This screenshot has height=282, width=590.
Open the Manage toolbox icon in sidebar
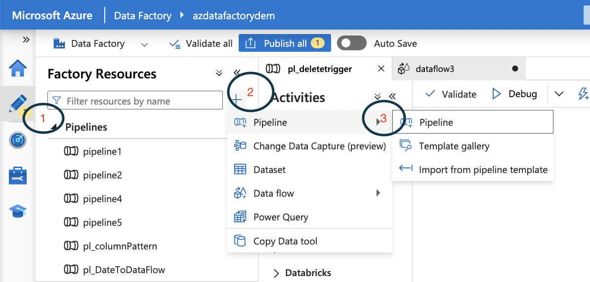(x=18, y=176)
